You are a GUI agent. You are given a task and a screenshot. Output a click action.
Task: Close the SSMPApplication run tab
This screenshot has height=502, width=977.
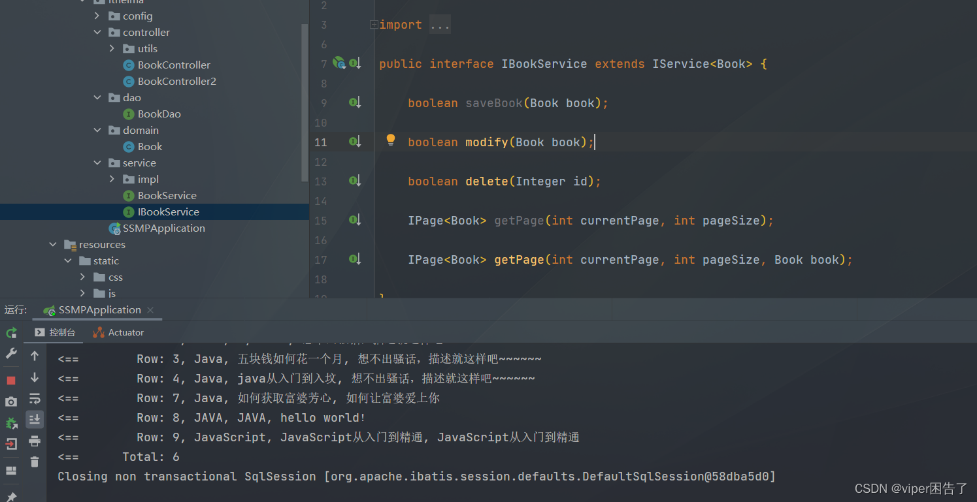pyautogui.click(x=150, y=309)
